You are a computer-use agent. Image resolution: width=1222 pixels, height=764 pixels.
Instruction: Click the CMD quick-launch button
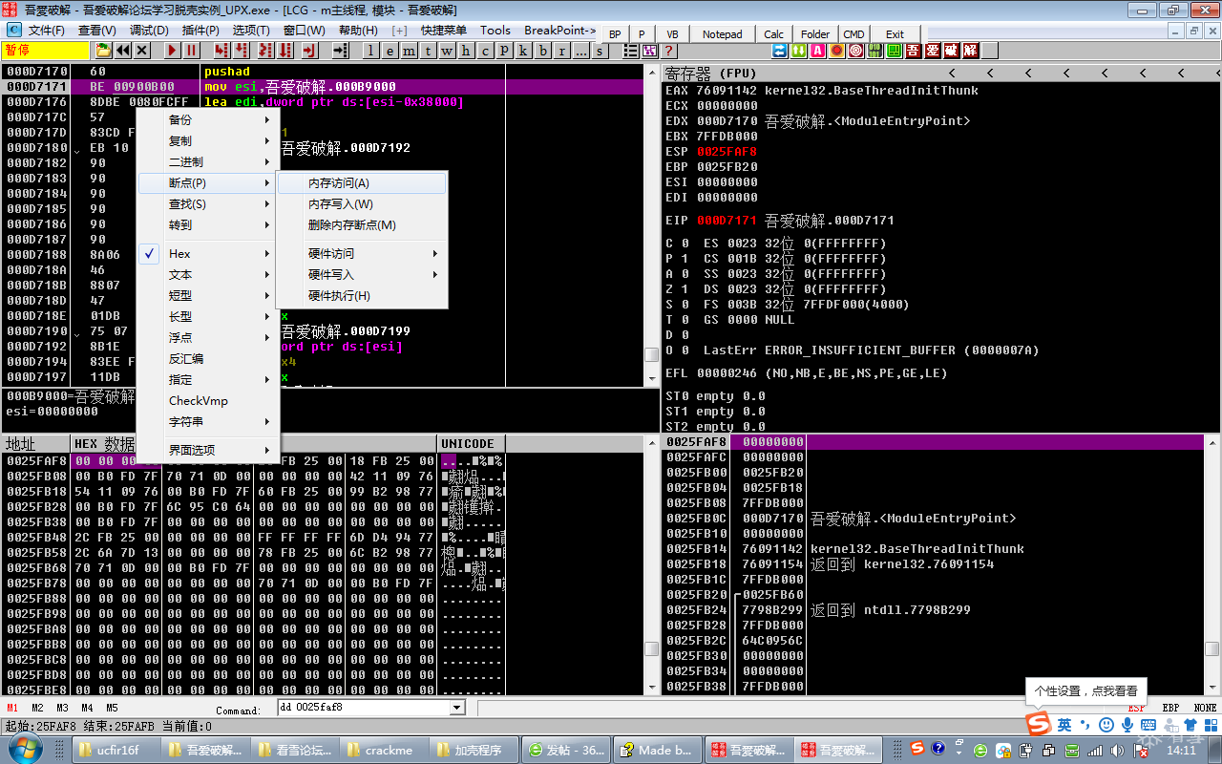853,33
